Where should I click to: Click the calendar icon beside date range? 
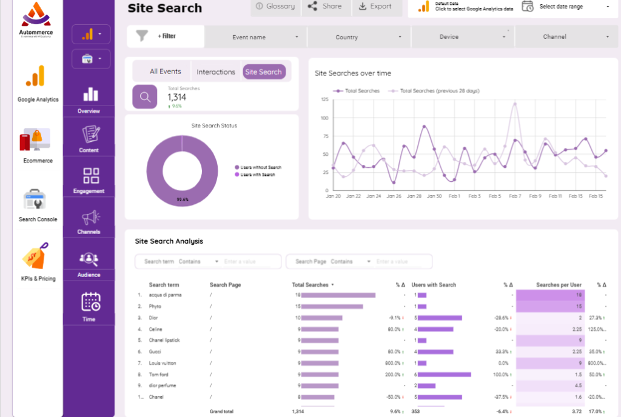coord(527,6)
